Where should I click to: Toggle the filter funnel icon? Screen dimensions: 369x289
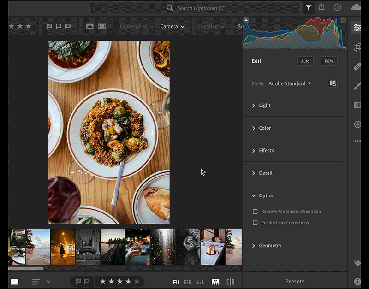[x=309, y=7]
